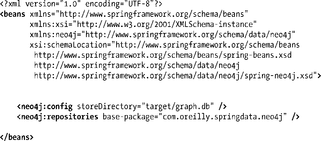
Task: Open the xmlns:neo4j namespace URL
Action: 189,35
